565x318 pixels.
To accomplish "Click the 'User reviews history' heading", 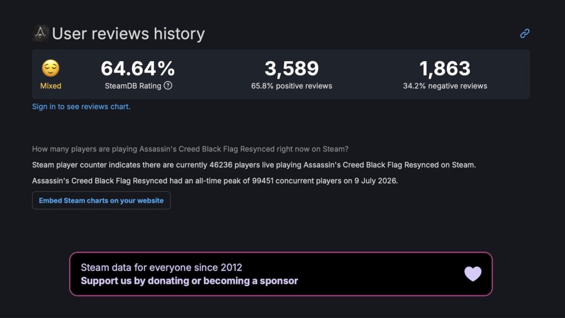I will [128, 34].
